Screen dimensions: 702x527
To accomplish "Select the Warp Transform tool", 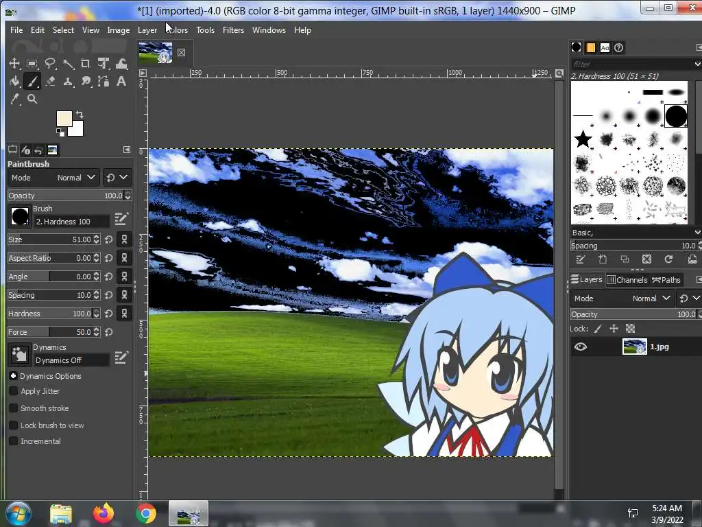I will pos(121,64).
